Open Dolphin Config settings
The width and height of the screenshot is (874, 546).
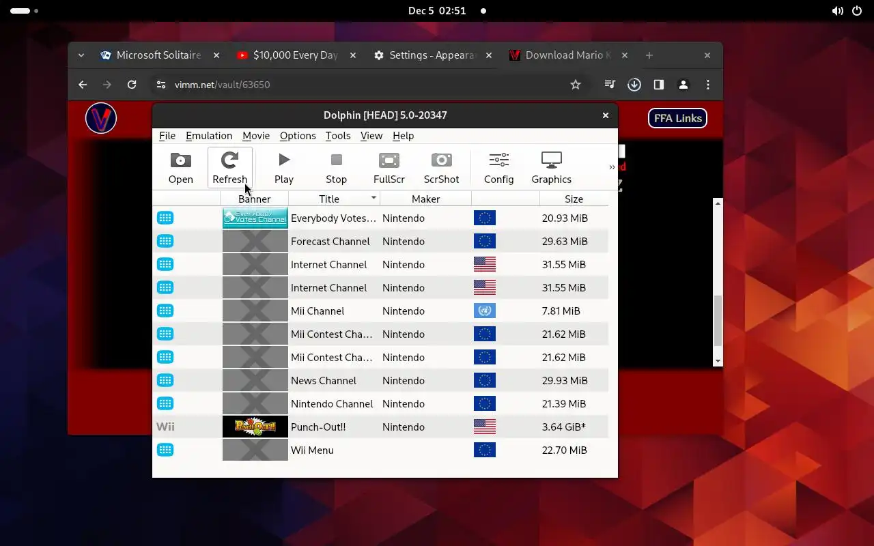[x=498, y=168]
